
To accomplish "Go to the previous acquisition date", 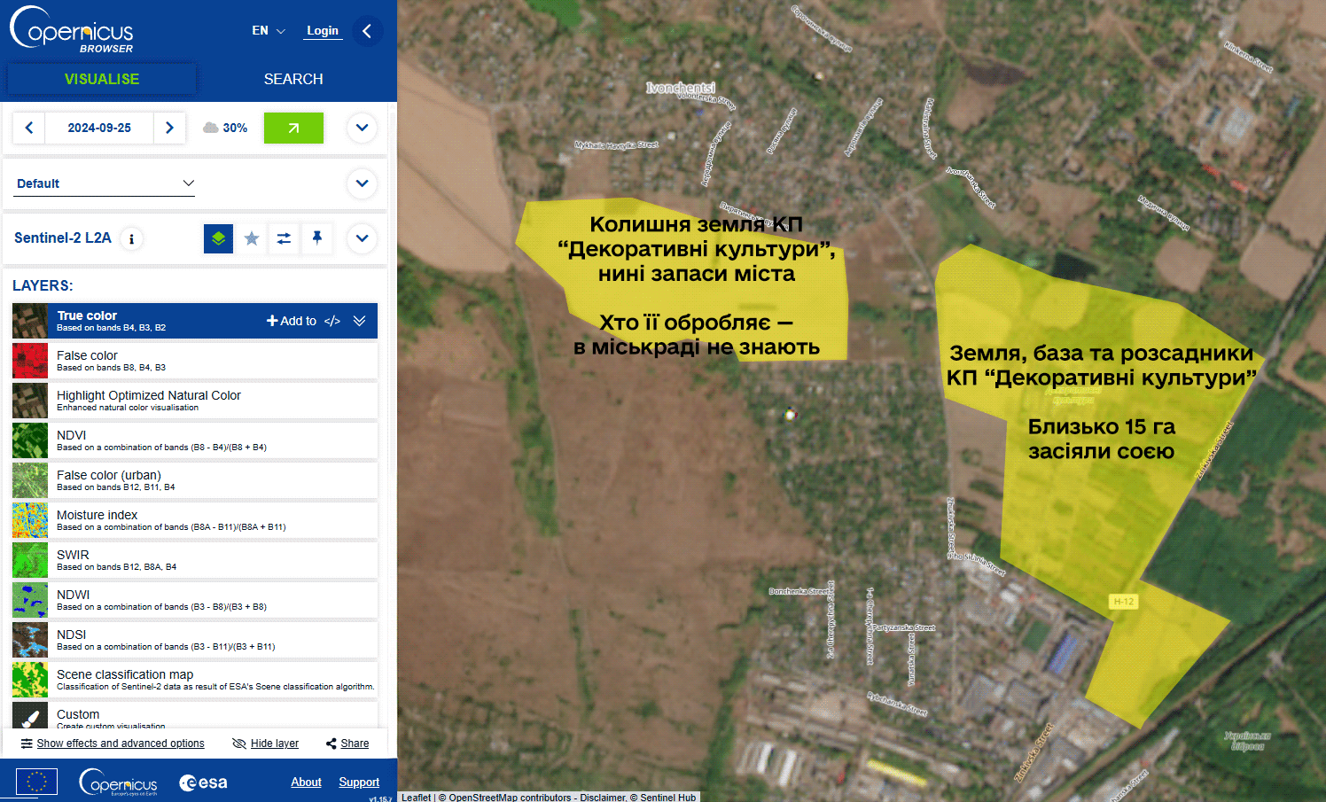I will (29, 128).
